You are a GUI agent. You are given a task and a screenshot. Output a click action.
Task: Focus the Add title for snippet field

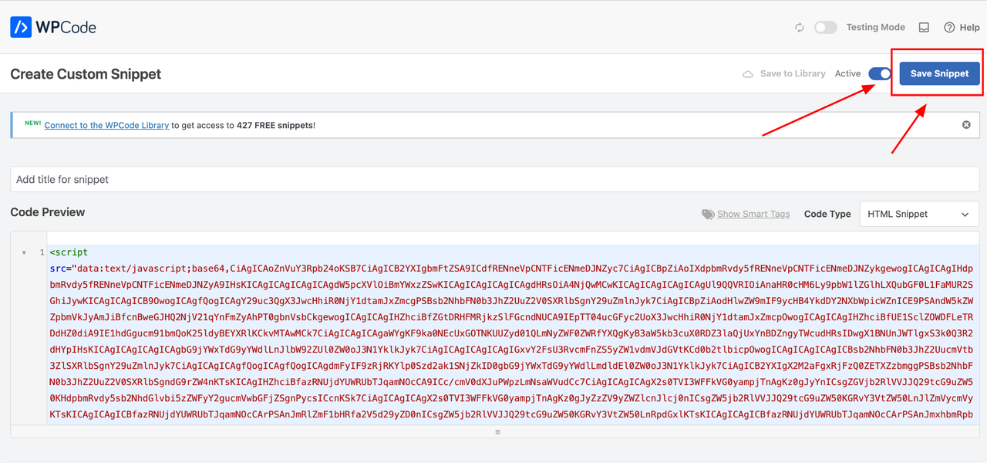click(x=495, y=179)
